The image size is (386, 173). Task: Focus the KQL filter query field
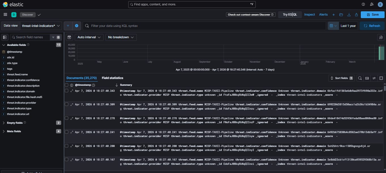204,26
